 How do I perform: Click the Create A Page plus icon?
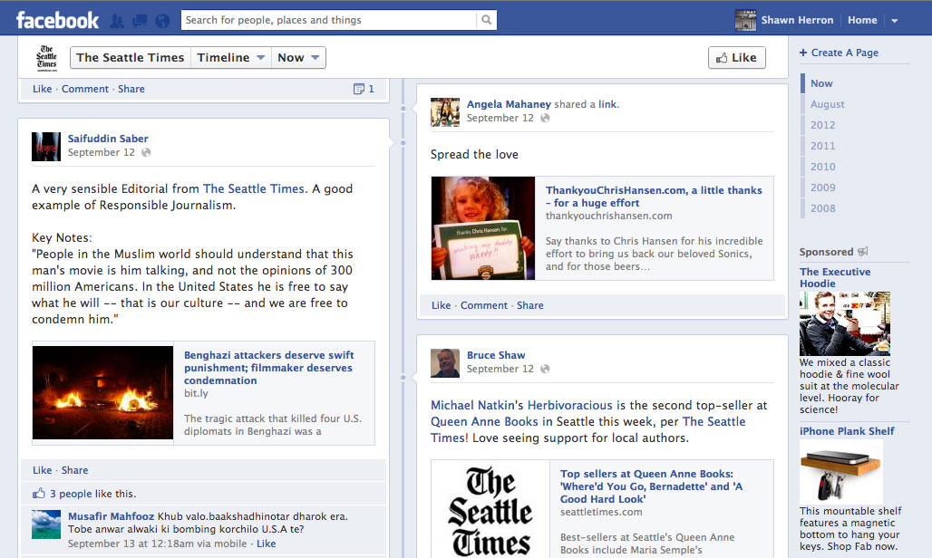(803, 53)
